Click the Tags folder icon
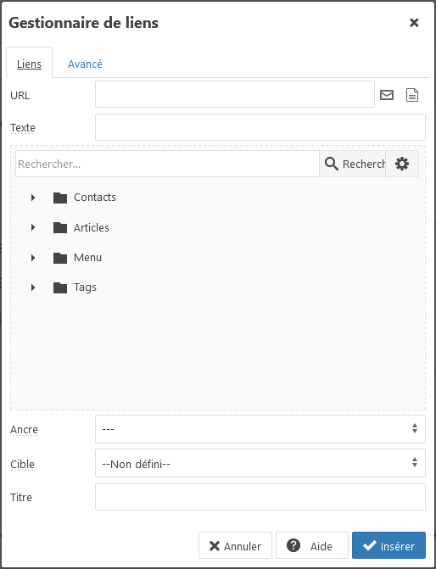 (x=60, y=287)
